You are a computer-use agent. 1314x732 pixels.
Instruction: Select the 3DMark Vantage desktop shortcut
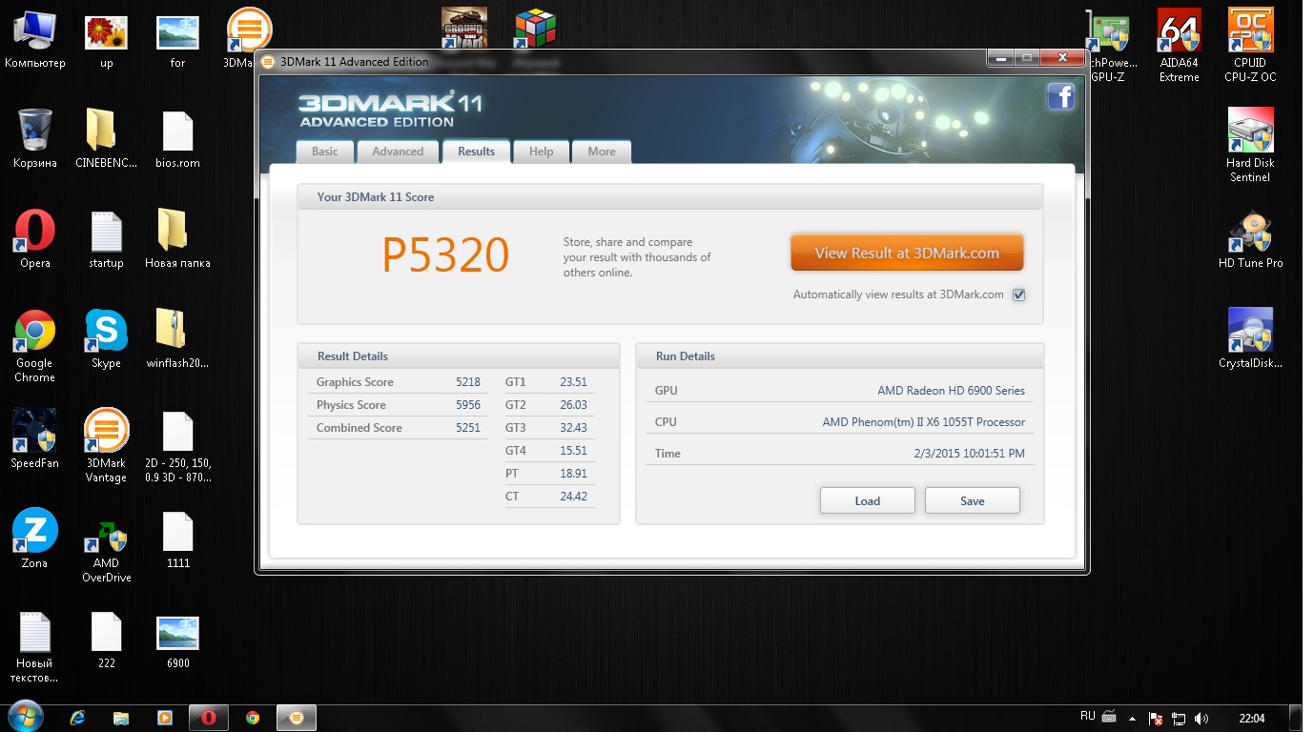pyautogui.click(x=106, y=446)
